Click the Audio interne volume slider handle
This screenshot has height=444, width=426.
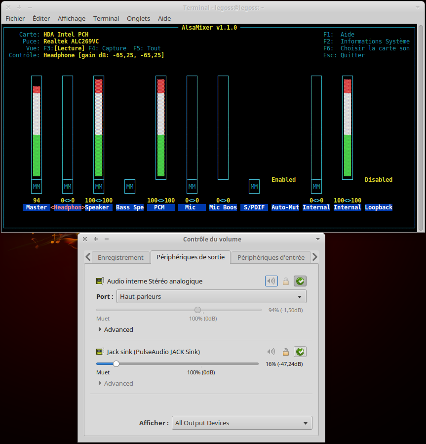(197, 310)
